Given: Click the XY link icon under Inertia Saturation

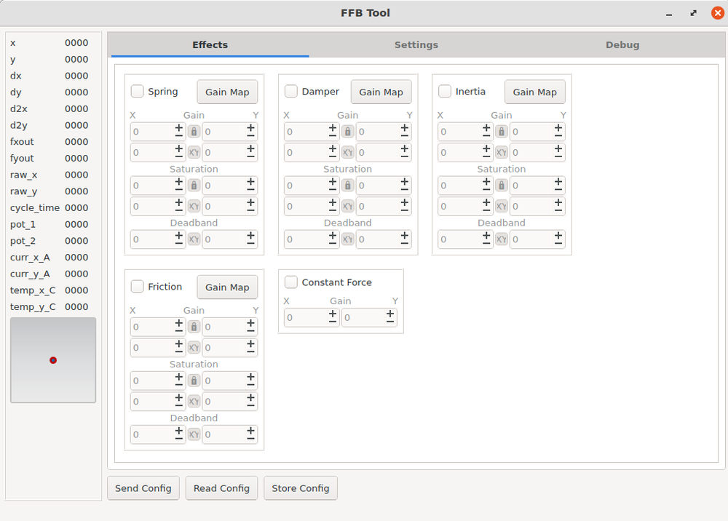Looking at the screenshot, I should [501, 206].
